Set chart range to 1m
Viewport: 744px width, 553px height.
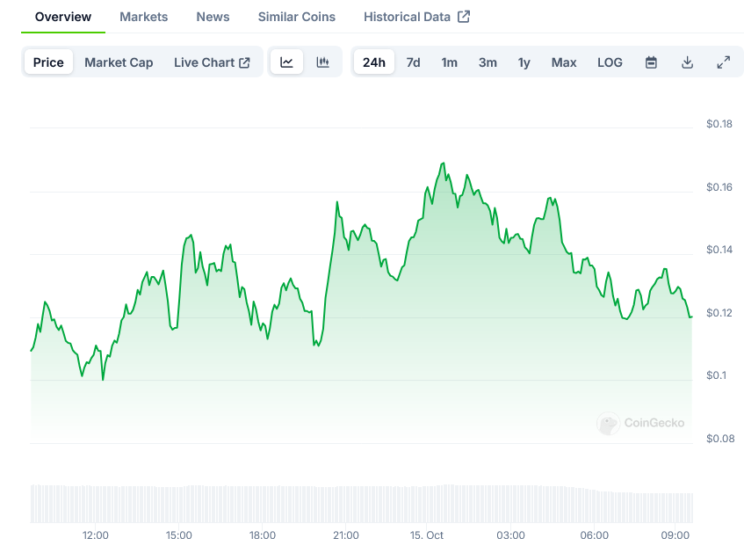point(450,62)
